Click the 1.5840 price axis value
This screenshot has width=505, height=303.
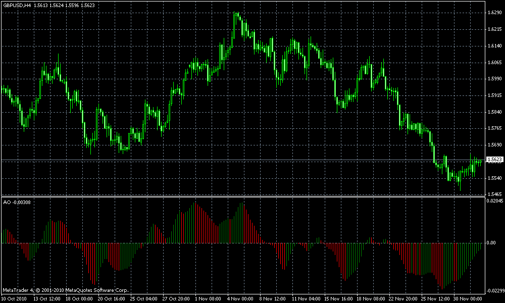[495, 112]
